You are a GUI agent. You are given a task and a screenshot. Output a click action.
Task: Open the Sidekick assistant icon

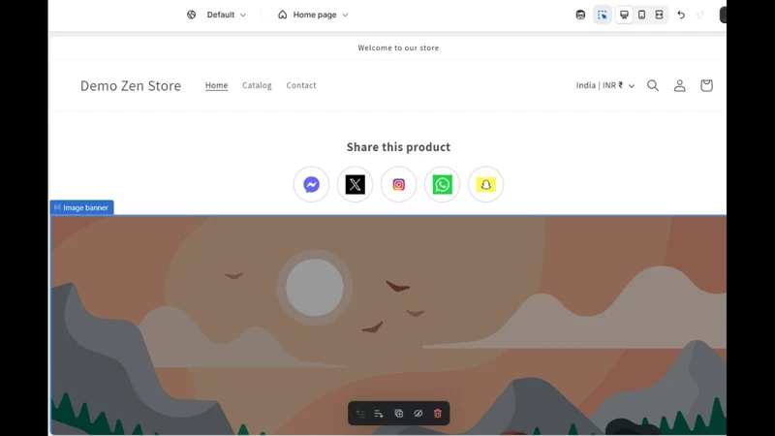point(580,15)
